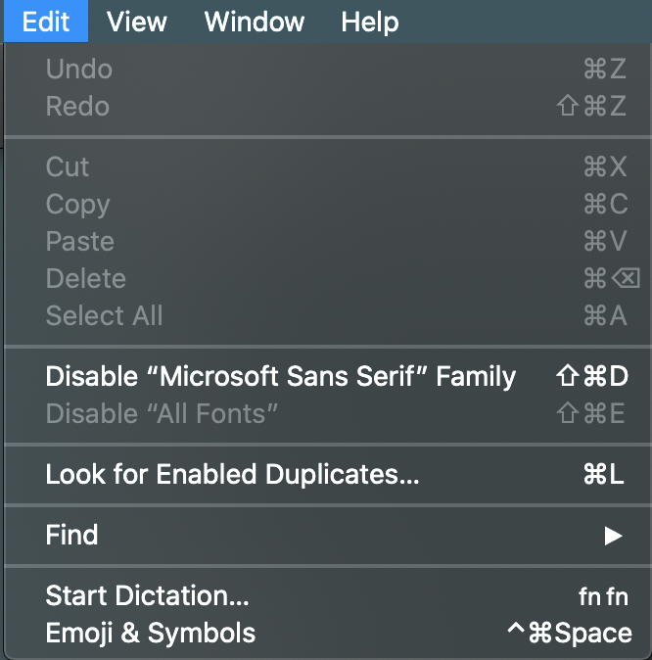This screenshot has height=660, width=652.
Task: Select the Copy menu item
Action: coord(328,204)
